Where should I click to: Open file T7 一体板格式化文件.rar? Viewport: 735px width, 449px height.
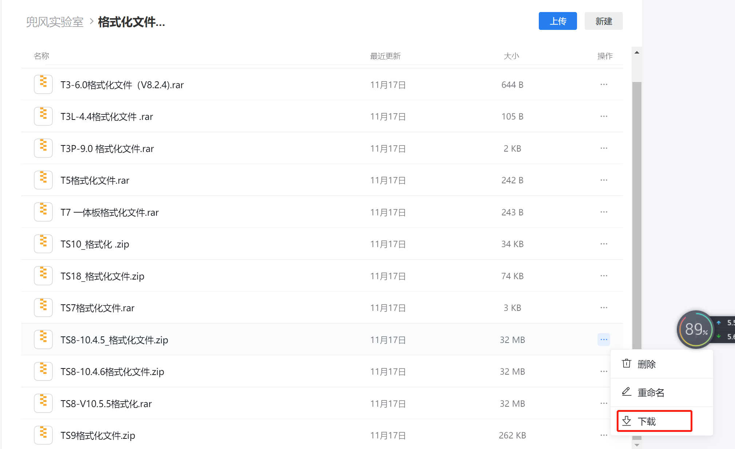(110, 212)
